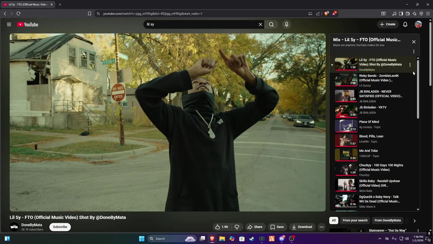Screen dimensions: 433x244
Task: Go to YouTube home via the logo
Action: click(x=27, y=24)
